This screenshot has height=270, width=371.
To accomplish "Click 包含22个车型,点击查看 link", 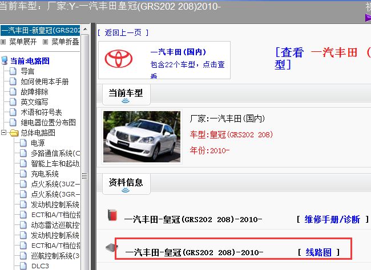I will tap(187, 70).
